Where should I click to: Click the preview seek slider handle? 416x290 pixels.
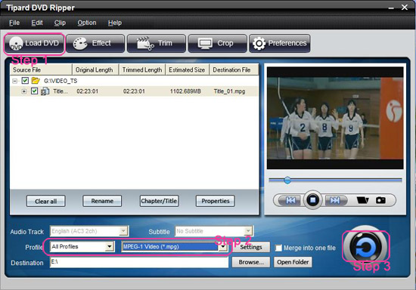(x=287, y=180)
